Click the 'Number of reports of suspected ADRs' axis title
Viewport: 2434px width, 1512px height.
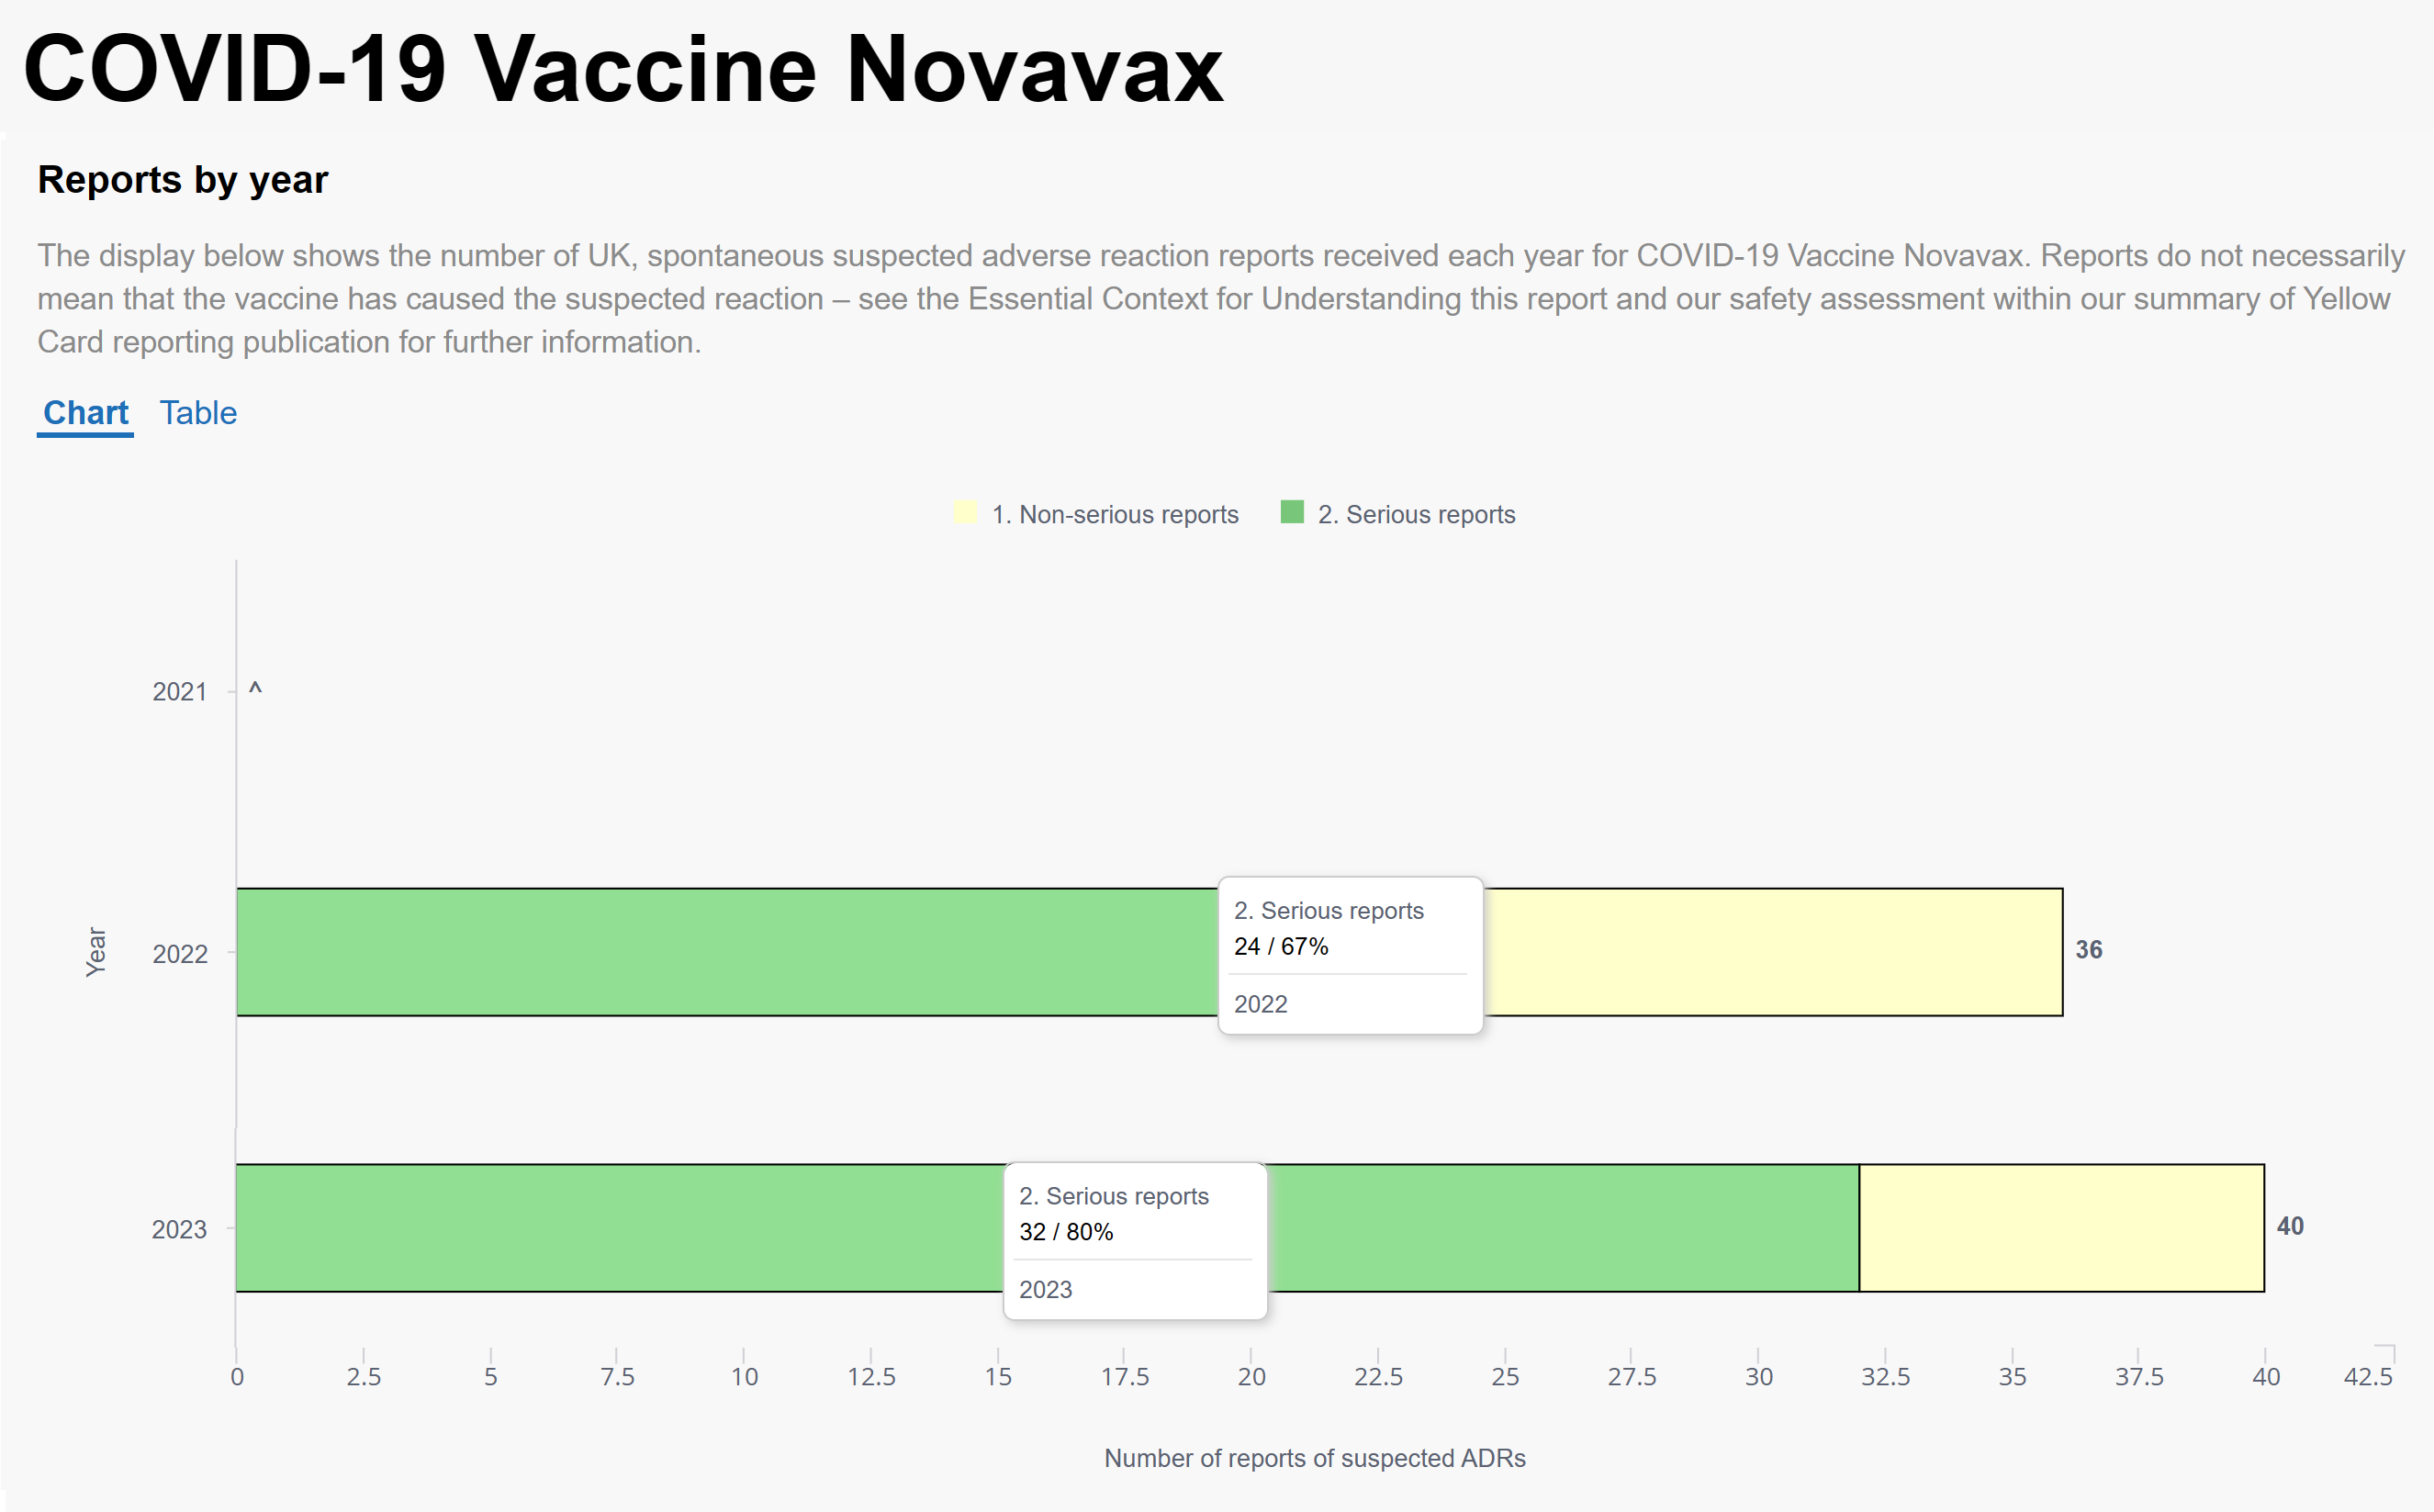pyautogui.click(x=1314, y=1458)
